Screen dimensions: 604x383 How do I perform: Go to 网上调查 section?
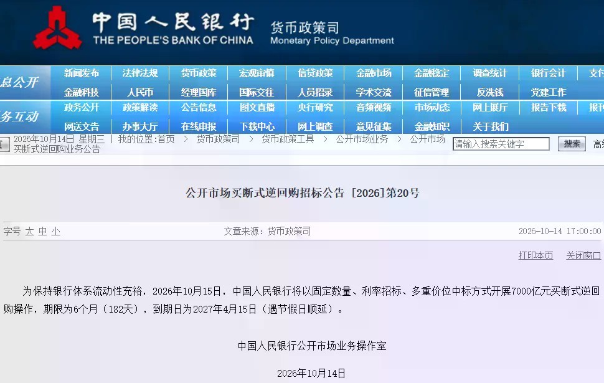(x=315, y=126)
